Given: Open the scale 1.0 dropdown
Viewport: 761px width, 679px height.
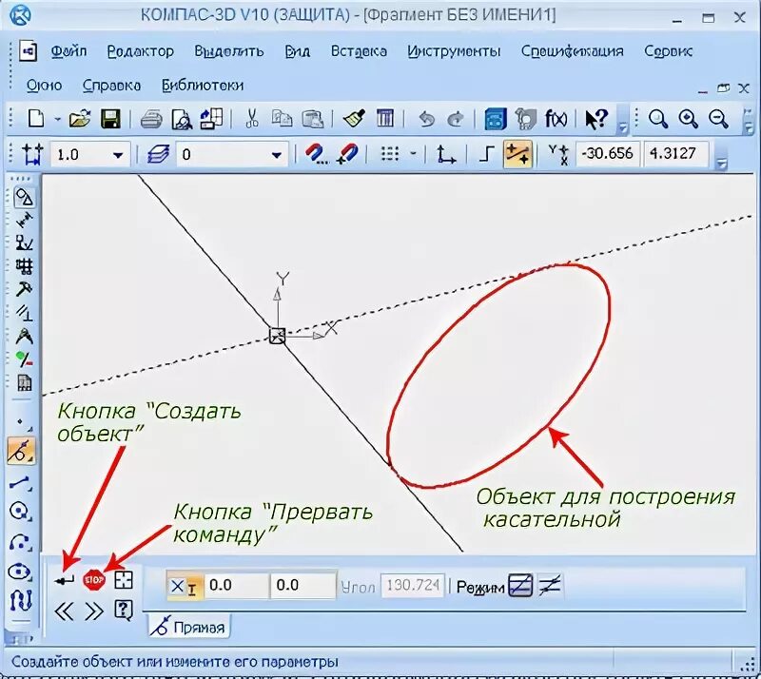Looking at the screenshot, I should point(118,155).
